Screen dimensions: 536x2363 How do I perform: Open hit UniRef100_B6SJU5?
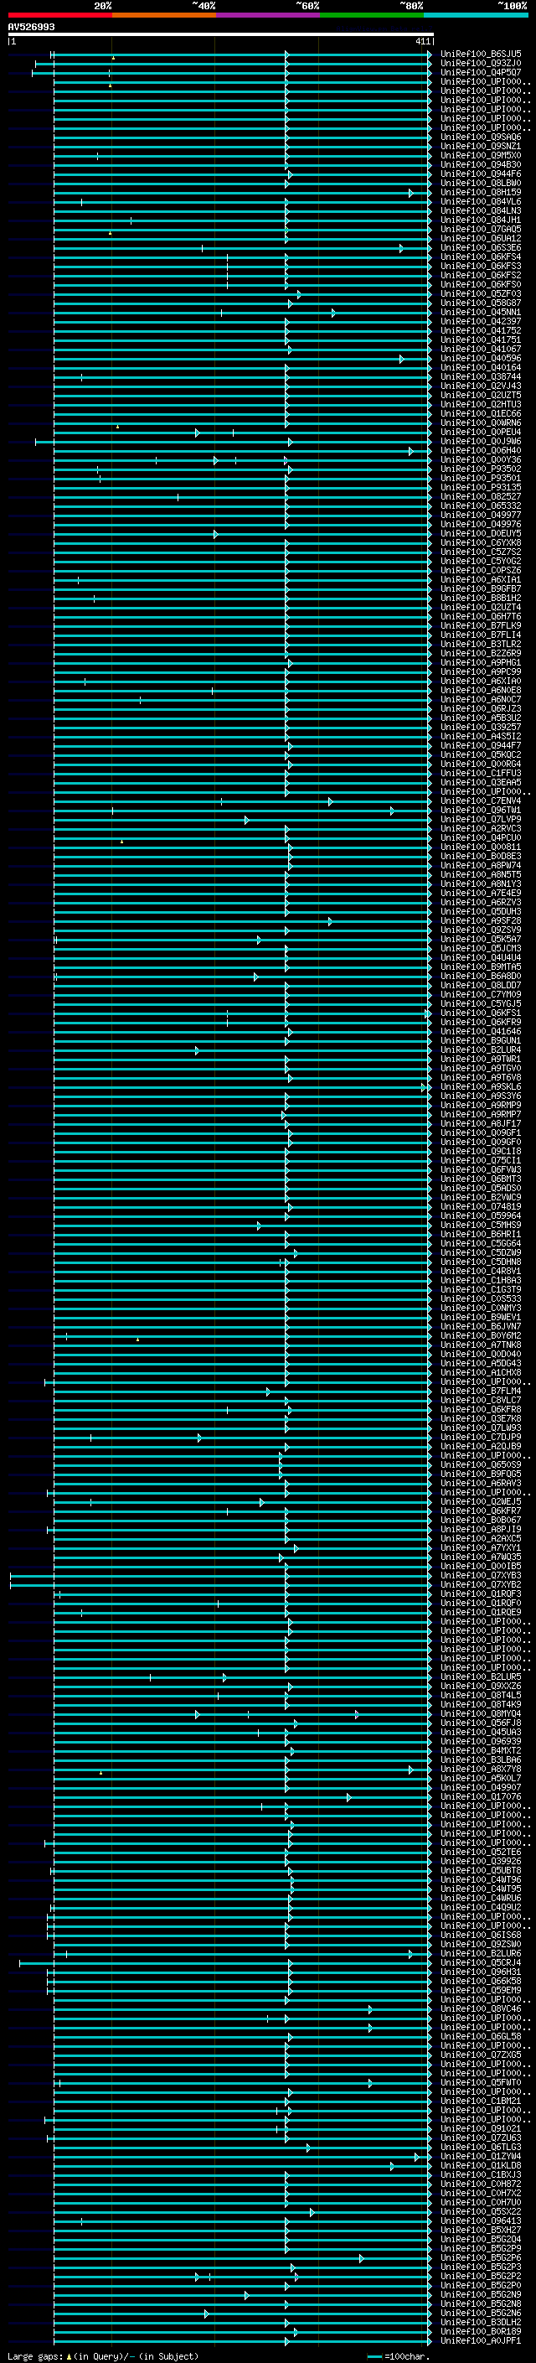click(x=481, y=54)
